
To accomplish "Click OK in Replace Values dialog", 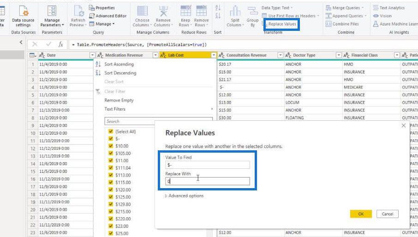I will 361,214.
